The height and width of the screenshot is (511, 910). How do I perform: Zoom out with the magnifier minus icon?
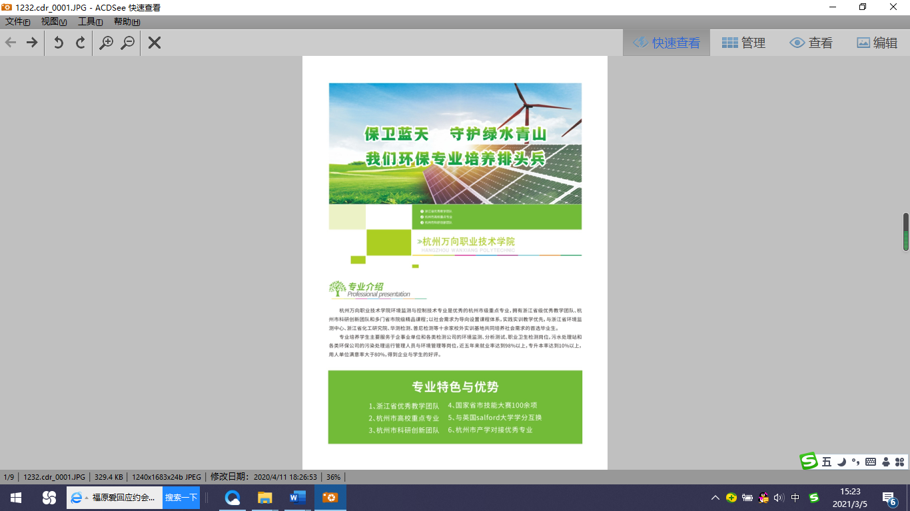(127, 43)
